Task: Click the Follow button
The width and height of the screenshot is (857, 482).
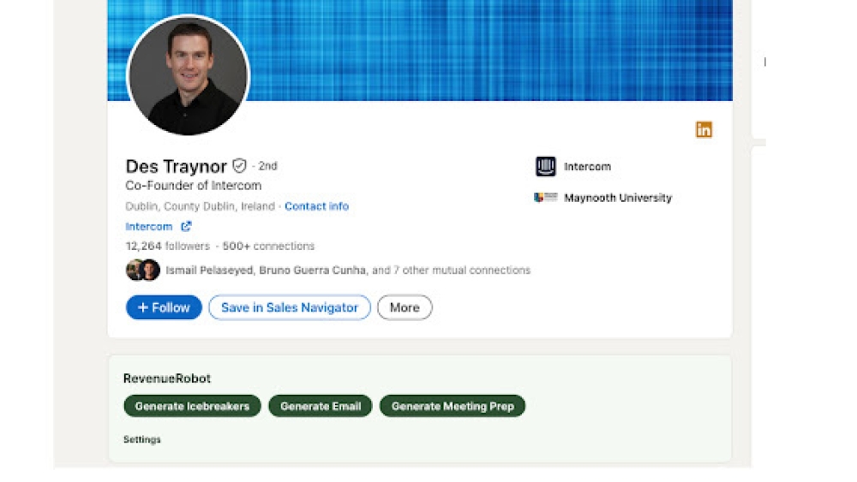Action: click(164, 307)
